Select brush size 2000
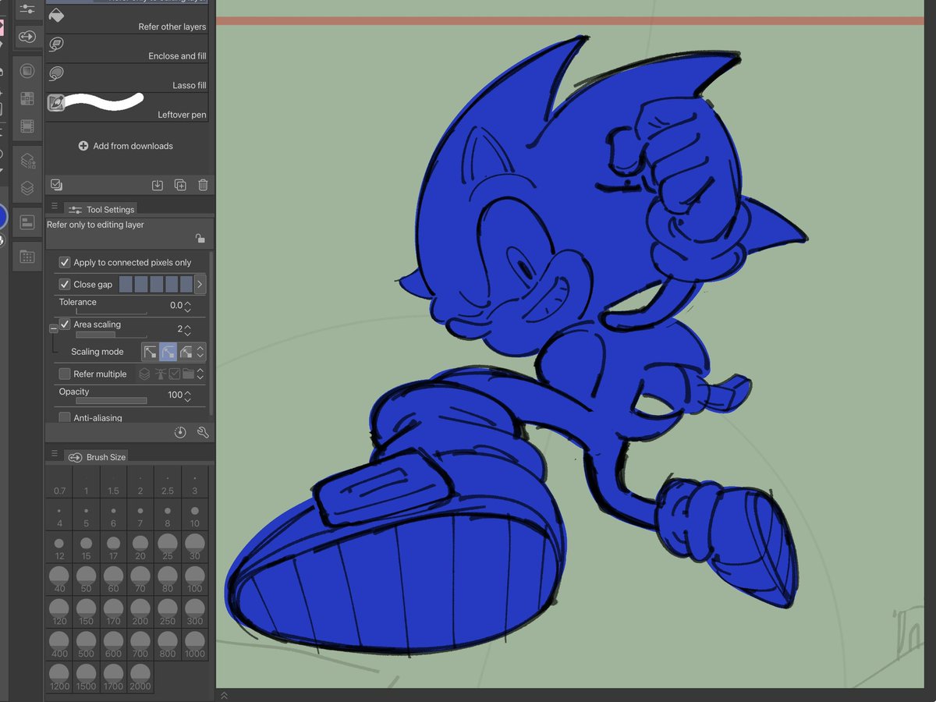The image size is (936, 702). 140,678
